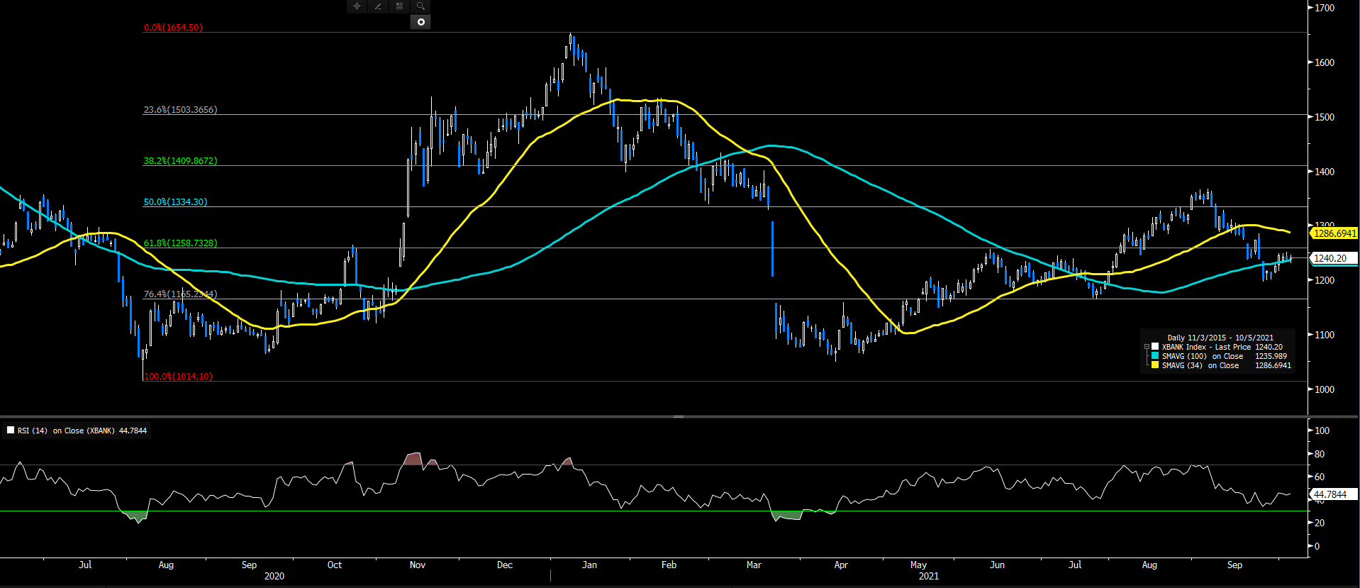The image size is (1360, 588).
Task: Click the white circle record icon
Action: pyautogui.click(x=420, y=22)
